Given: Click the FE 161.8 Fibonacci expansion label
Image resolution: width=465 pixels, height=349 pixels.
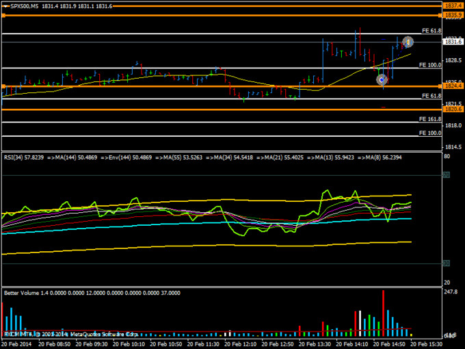Looking at the screenshot, I should coord(429,119).
